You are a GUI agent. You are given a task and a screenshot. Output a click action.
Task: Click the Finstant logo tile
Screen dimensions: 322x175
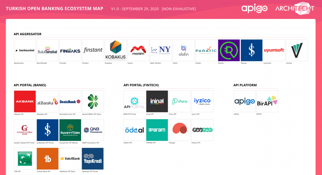point(93,50)
